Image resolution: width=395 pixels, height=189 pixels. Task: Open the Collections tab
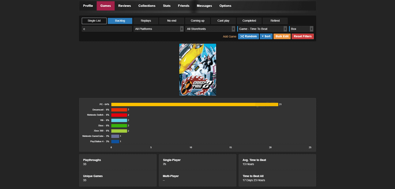point(147,6)
